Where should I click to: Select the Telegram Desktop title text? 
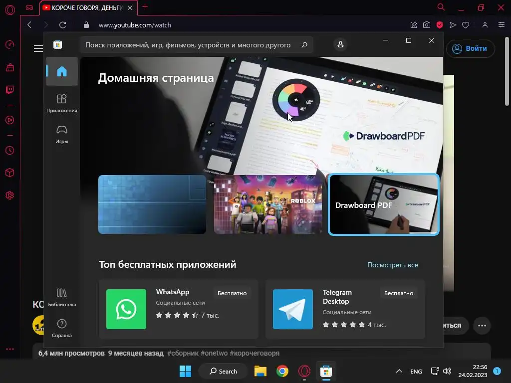coord(337,297)
